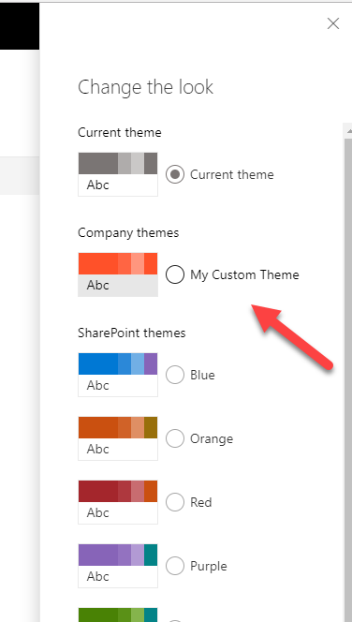The image size is (352, 622).
Task: Click the Purple theme label text
Action: [209, 566]
